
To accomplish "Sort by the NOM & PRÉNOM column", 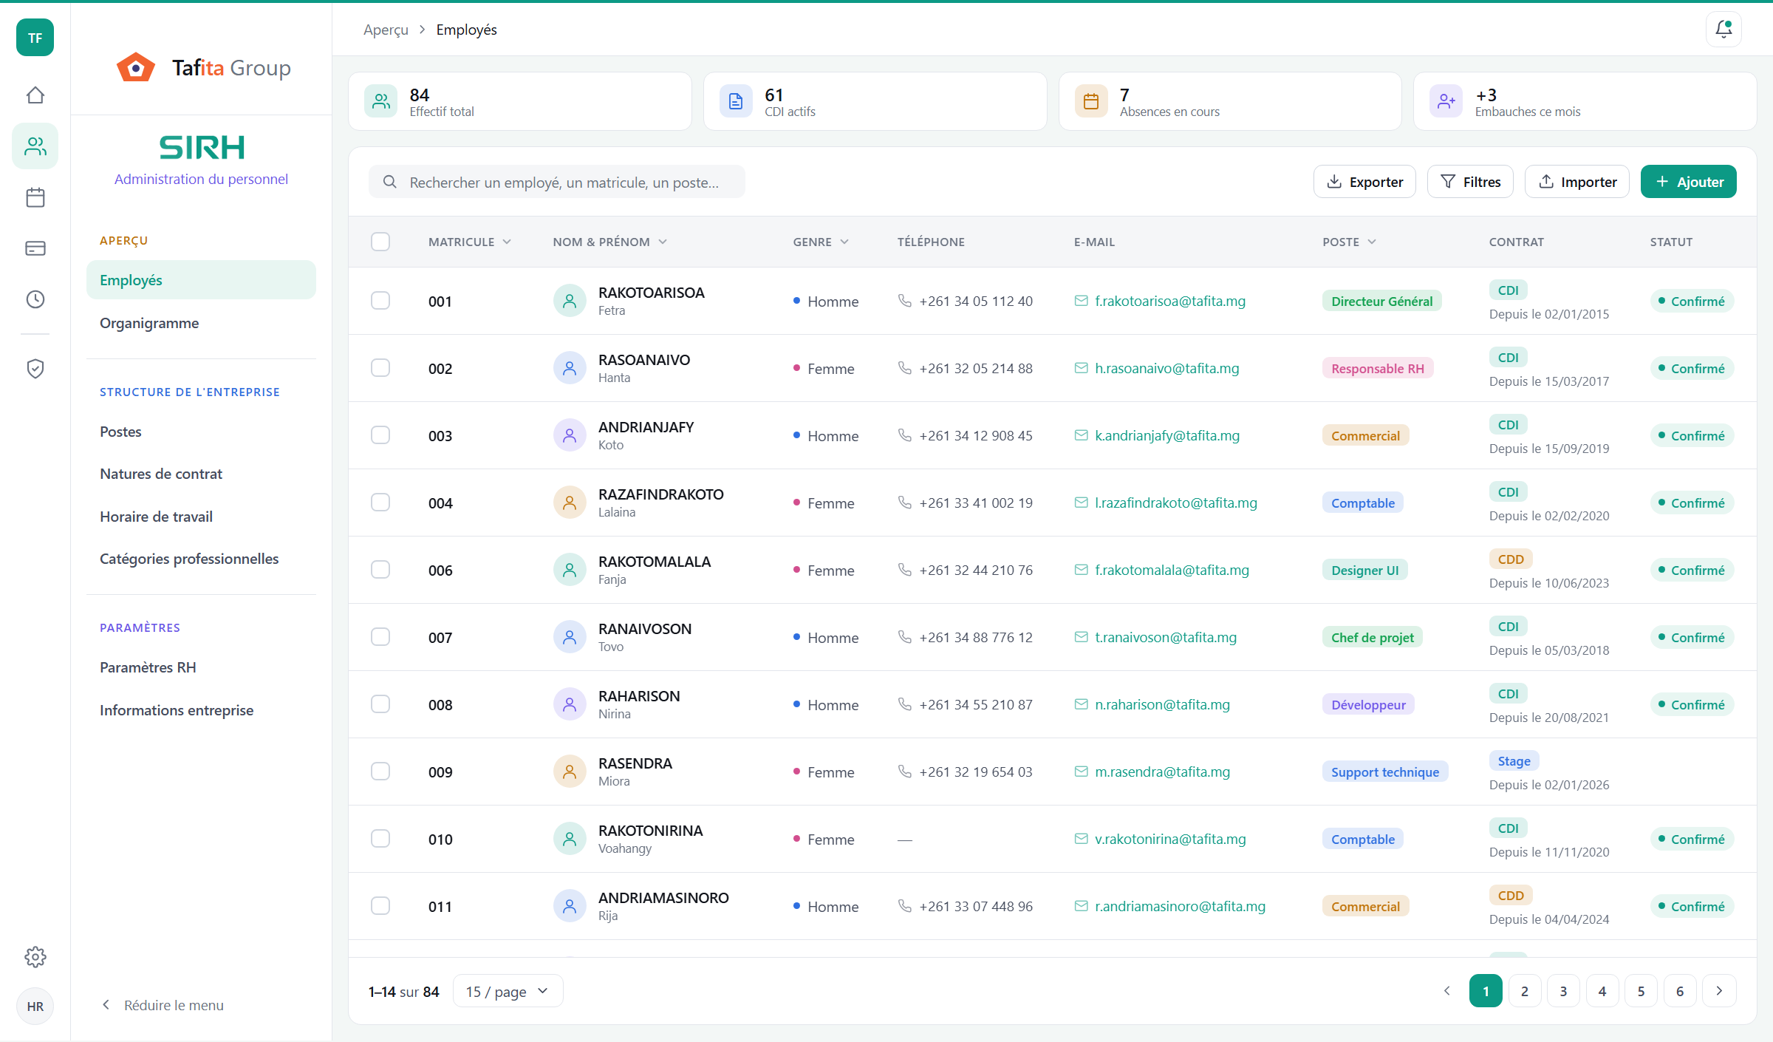I will pyautogui.click(x=610, y=242).
